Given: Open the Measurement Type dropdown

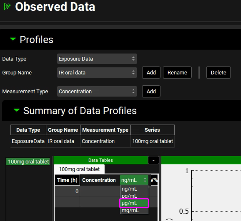Looking at the screenshot, I should [97, 91].
